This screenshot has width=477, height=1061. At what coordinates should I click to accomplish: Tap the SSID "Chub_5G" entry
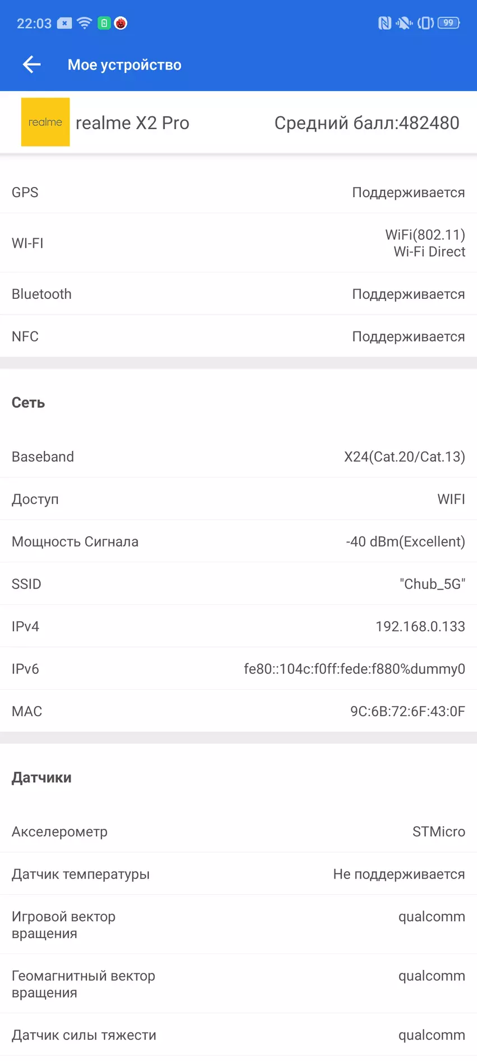(432, 584)
